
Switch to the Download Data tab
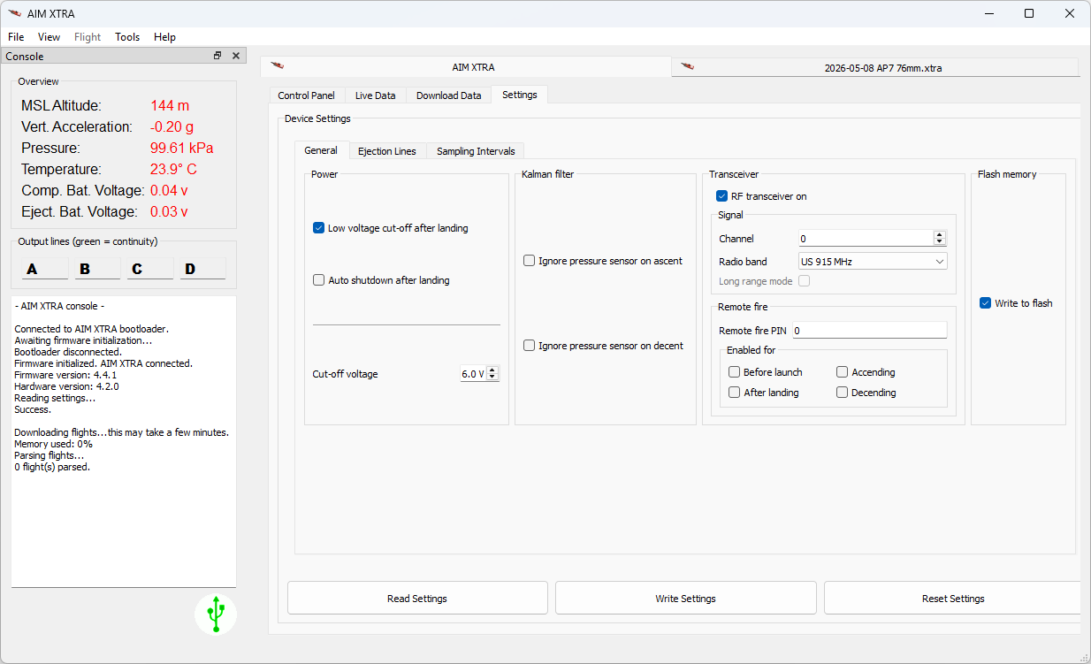tap(448, 95)
